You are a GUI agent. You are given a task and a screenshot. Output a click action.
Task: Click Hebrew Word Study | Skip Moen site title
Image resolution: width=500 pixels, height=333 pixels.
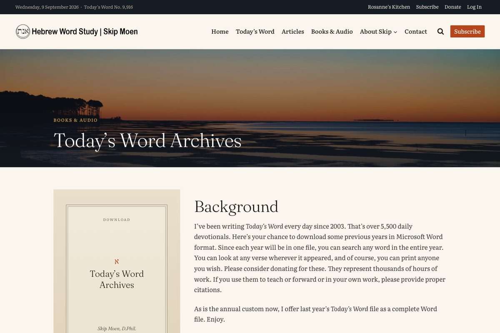pos(85,32)
